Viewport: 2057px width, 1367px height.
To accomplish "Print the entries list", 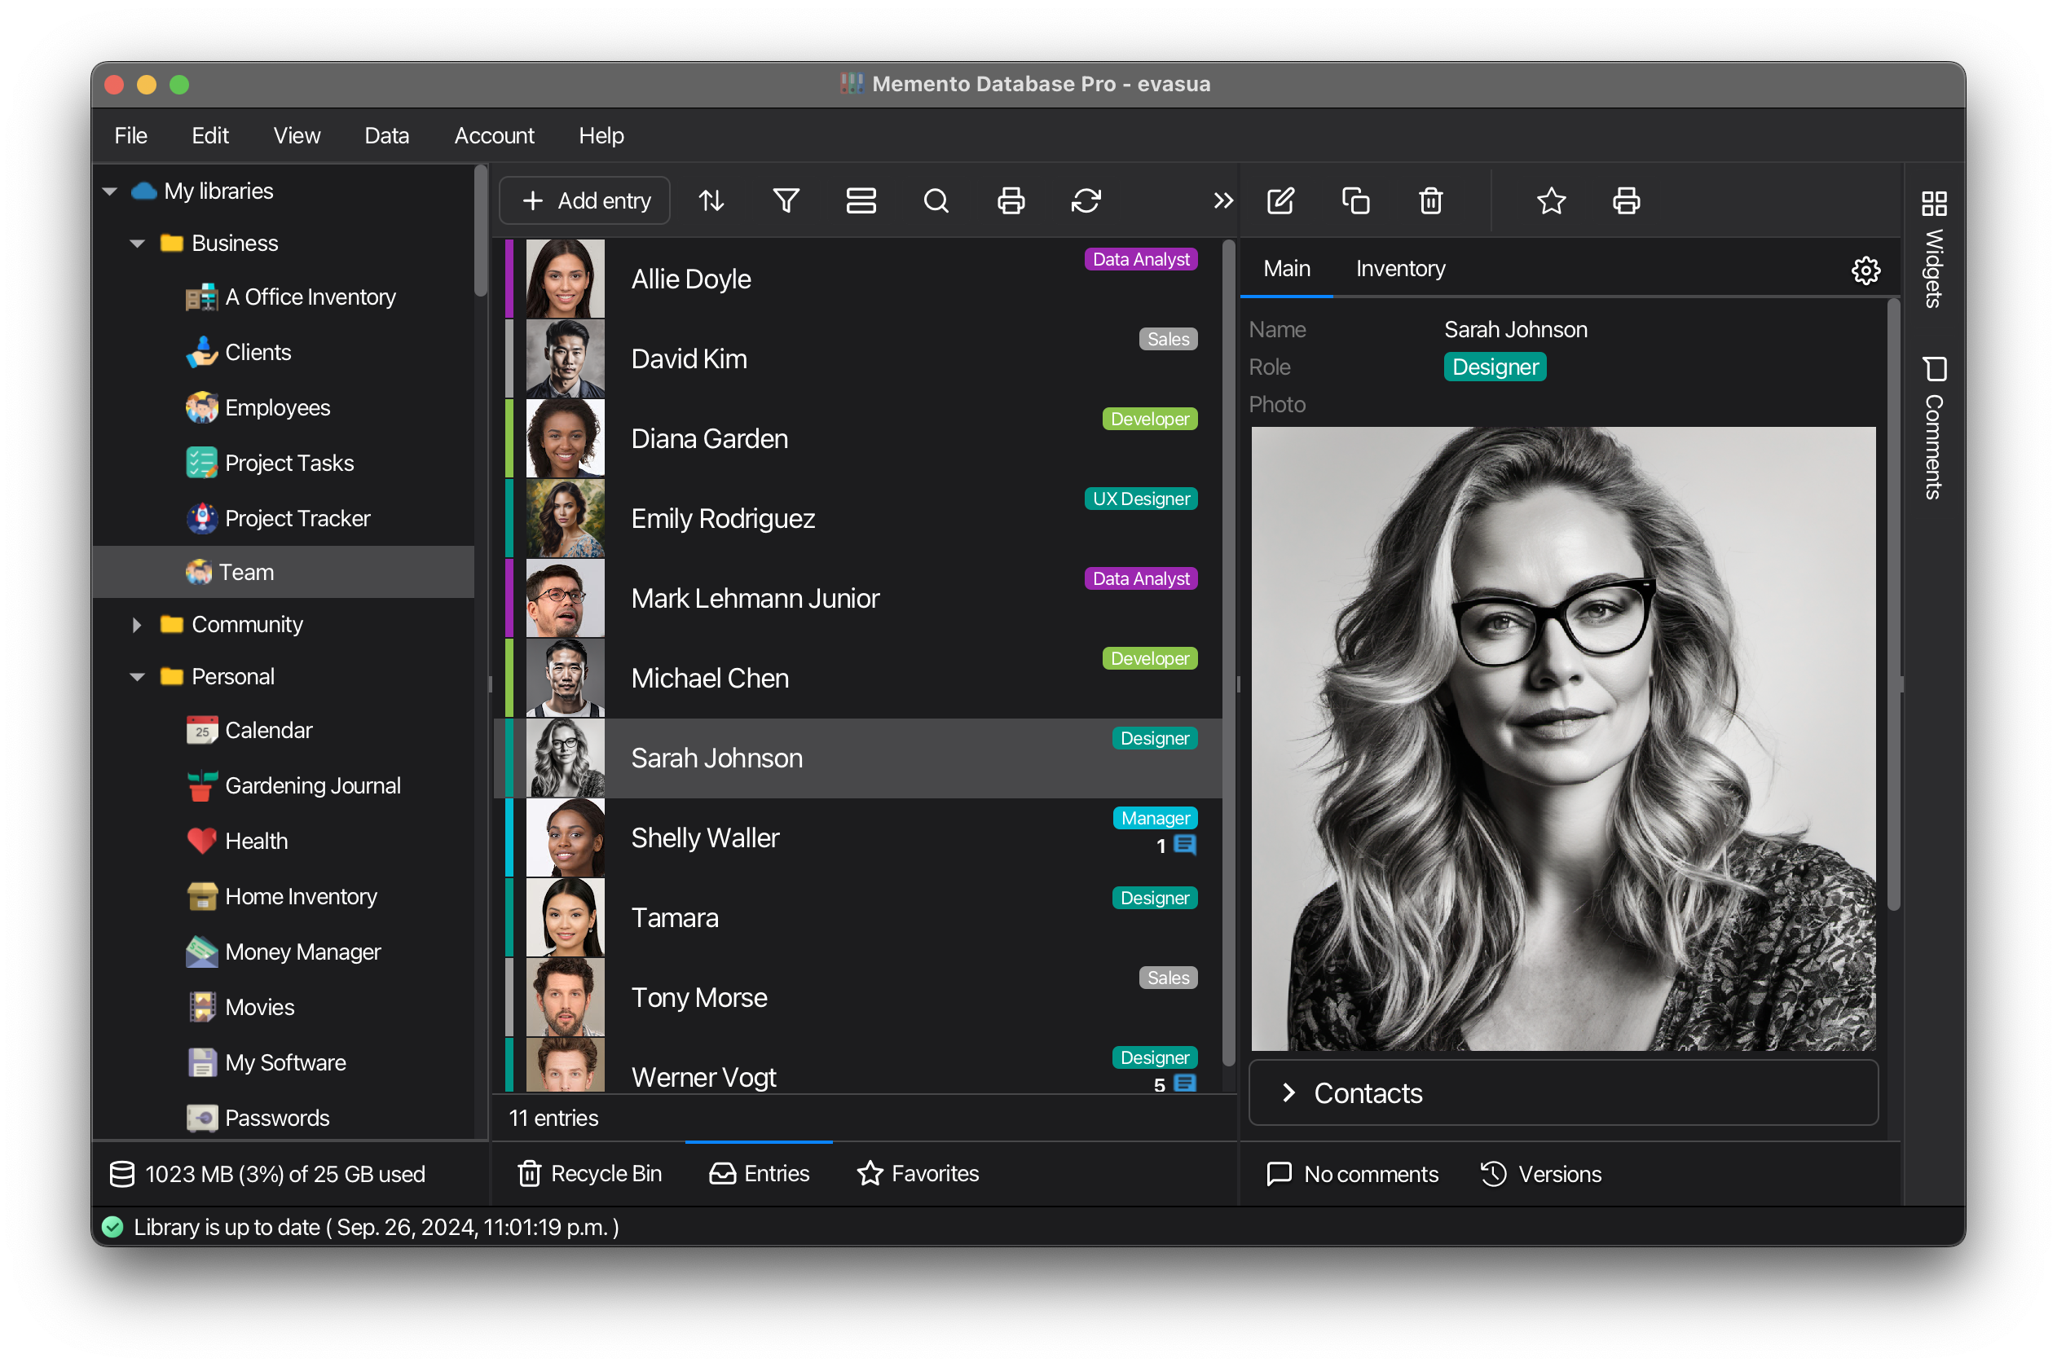I will click(x=1011, y=200).
